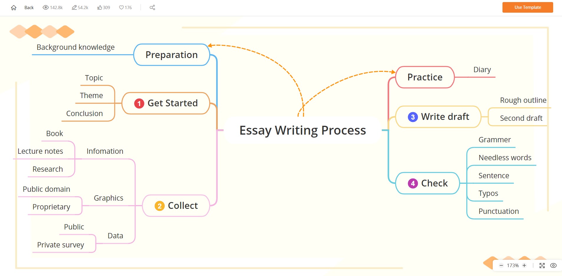Select the central Essay Writing Process node
Screen dimensions: 562x276
coord(303,130)
